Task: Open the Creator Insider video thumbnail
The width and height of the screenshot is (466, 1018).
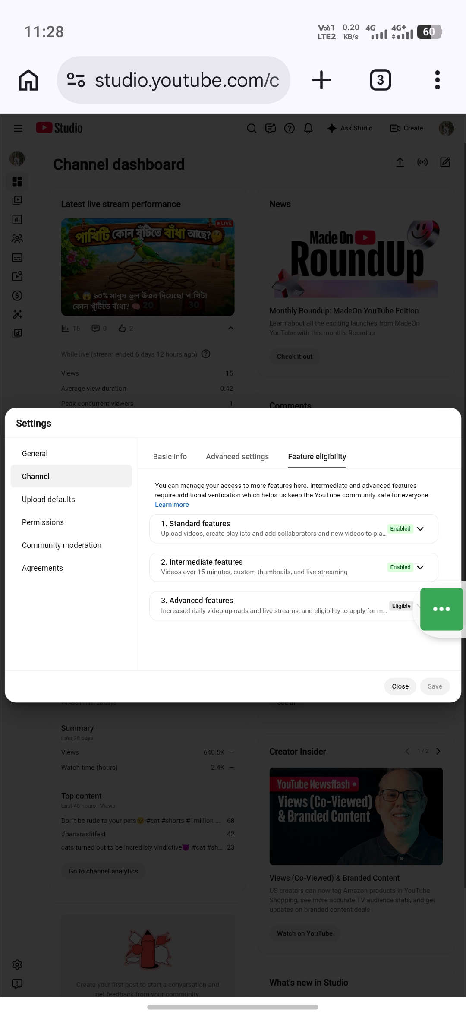Action: tap(356, 816)
